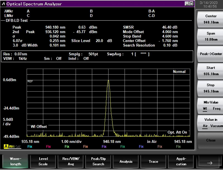Click the Intvl: Off setting
Screen dimensions: 223x170
click(79, 58)
